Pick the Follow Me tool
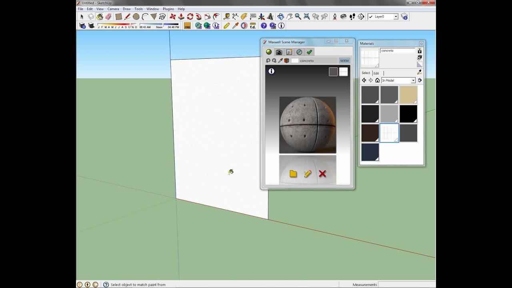Screen dimensions: 512x288 [199, 17]
